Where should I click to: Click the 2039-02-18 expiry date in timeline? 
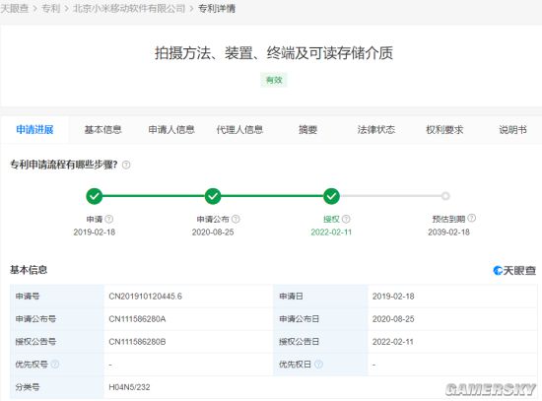[x=448, y=232]
